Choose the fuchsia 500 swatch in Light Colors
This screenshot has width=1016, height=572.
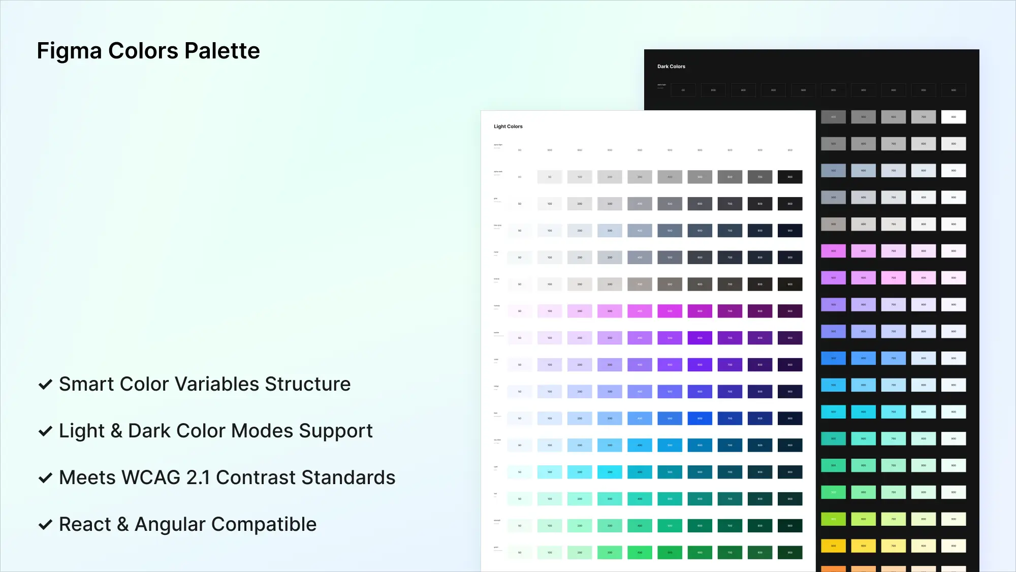[670, 311]
